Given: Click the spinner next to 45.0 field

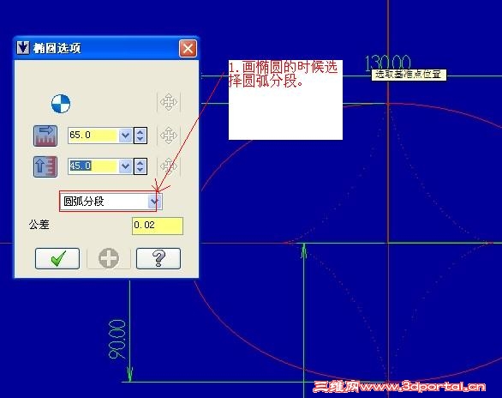Looking at the screenshot, I should (140, 166).
